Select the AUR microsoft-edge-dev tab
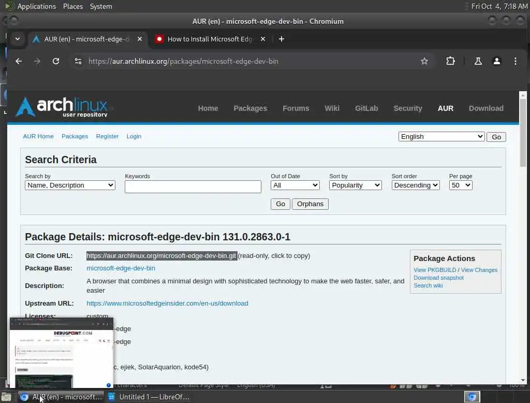 (x=86, y=39)
